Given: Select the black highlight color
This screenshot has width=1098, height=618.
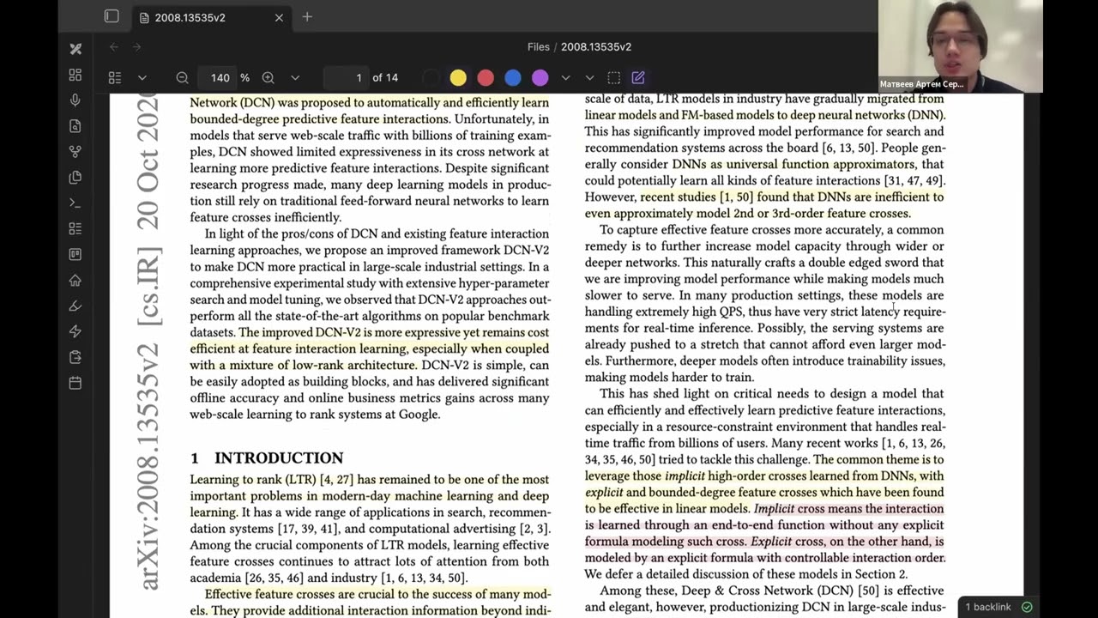Looking at the screenshot, I should pyautogui.click(x=431, y=78).
